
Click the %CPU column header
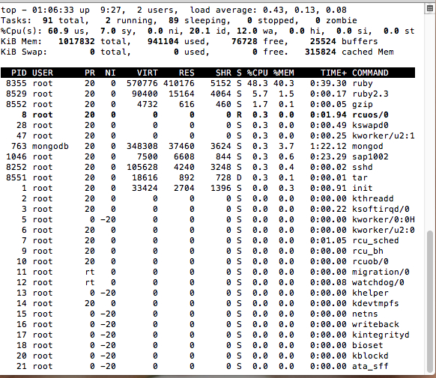coord(258,73)
